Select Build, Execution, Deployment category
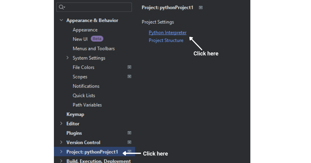The image size is (311, 163). (x=98, y=161)
